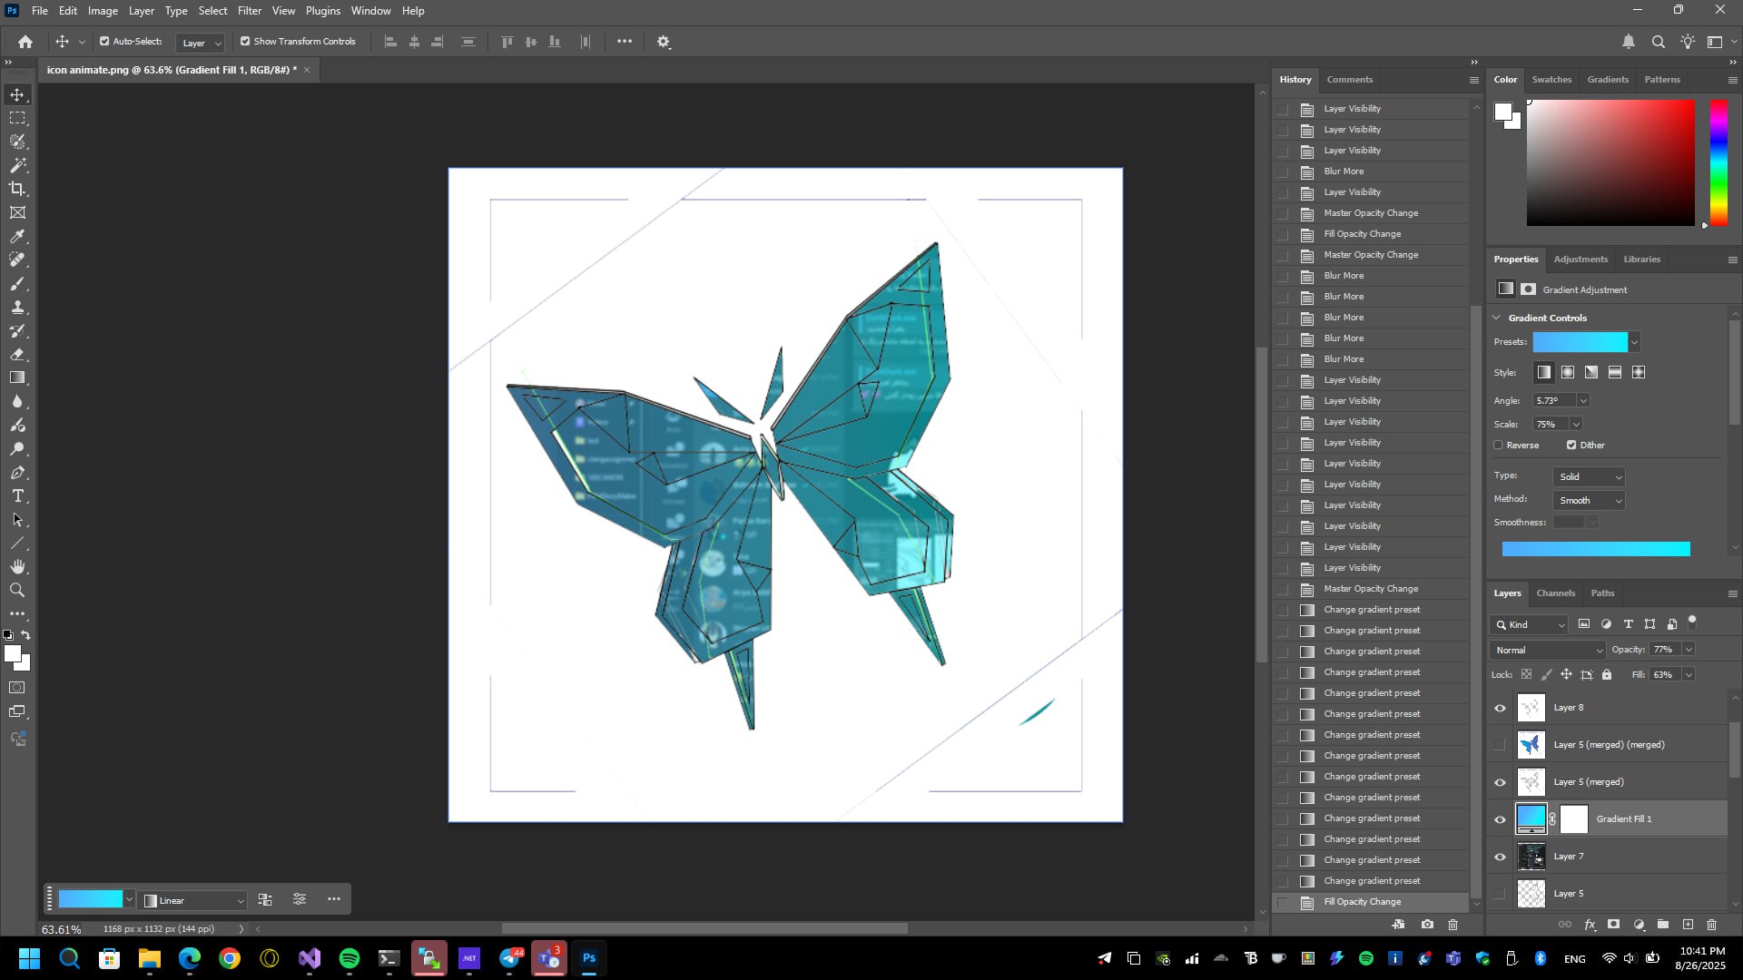This screenshot has height=980, width=1743.
Task: Click the radial gradient style icon
Action: (x=1568, y=372)
